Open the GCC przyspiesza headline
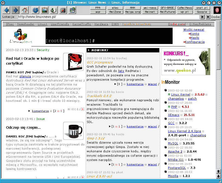Viewport: 222px width, 183px height. click(x=100, y=62)
